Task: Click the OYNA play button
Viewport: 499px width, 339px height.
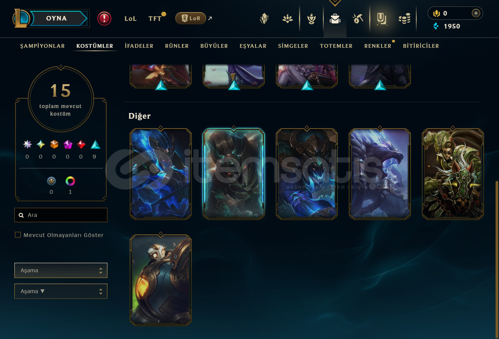Action: click(x=57, y=18)
